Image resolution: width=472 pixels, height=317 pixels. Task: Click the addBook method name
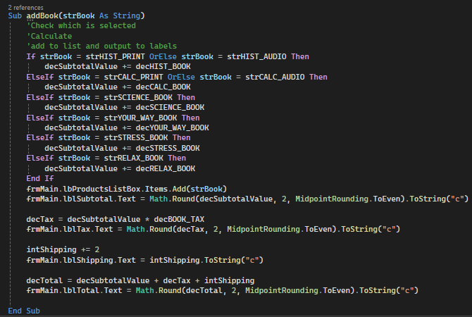click(x=42, y=15)
